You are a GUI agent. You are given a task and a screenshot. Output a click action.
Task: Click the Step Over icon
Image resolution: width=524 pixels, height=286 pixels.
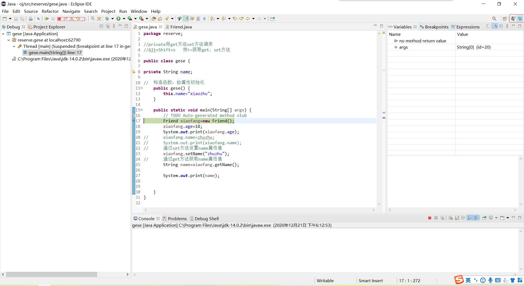click(x=78, y=19)
